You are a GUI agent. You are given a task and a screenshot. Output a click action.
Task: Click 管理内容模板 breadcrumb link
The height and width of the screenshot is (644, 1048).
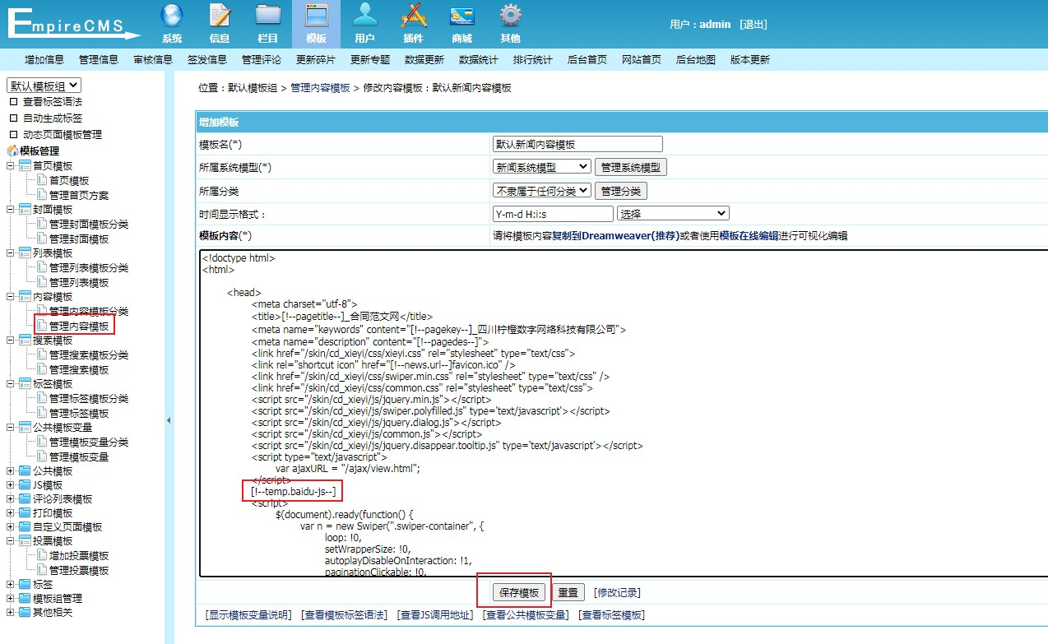pos(320,87)
